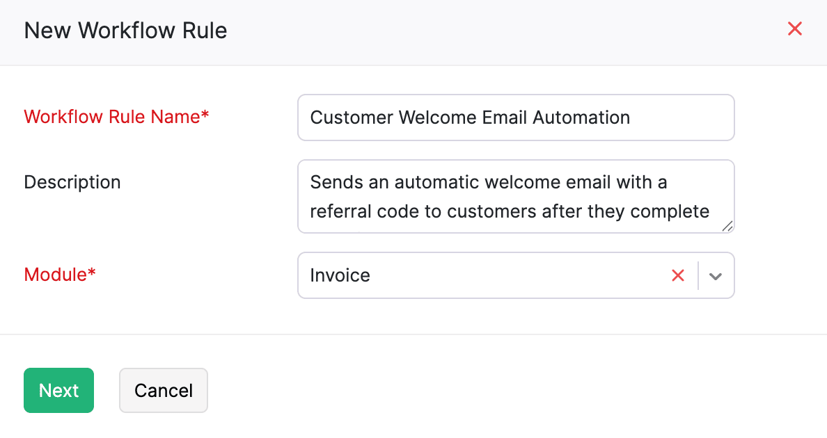The image size is (827, 438).
Task: Click the textarea resize handle on Description field
Action: 728,225
